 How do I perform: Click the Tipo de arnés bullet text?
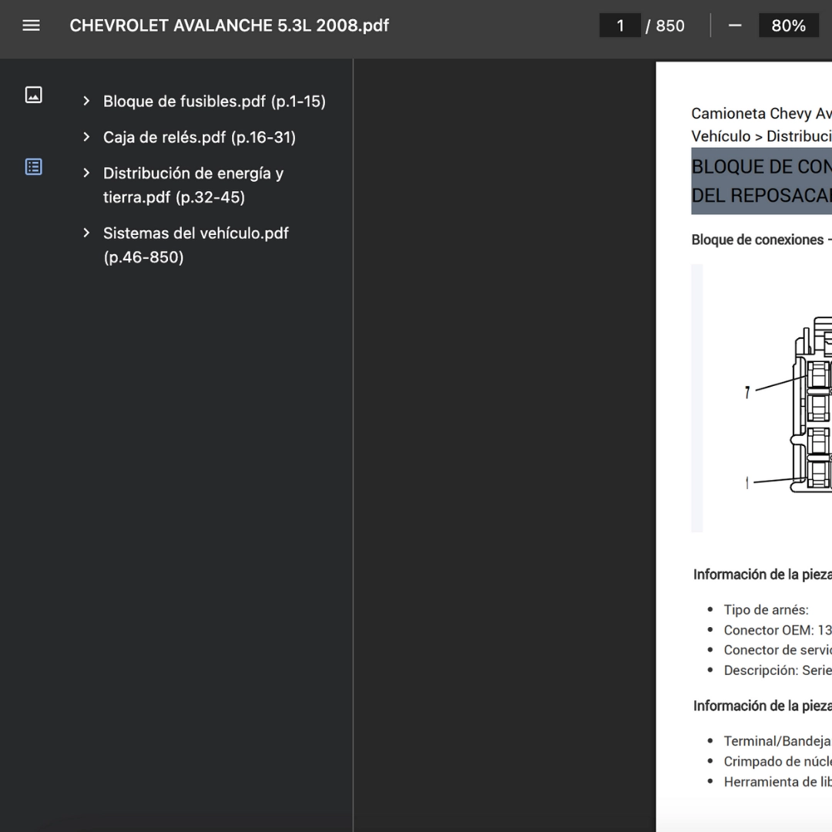[x=766, y=609]
